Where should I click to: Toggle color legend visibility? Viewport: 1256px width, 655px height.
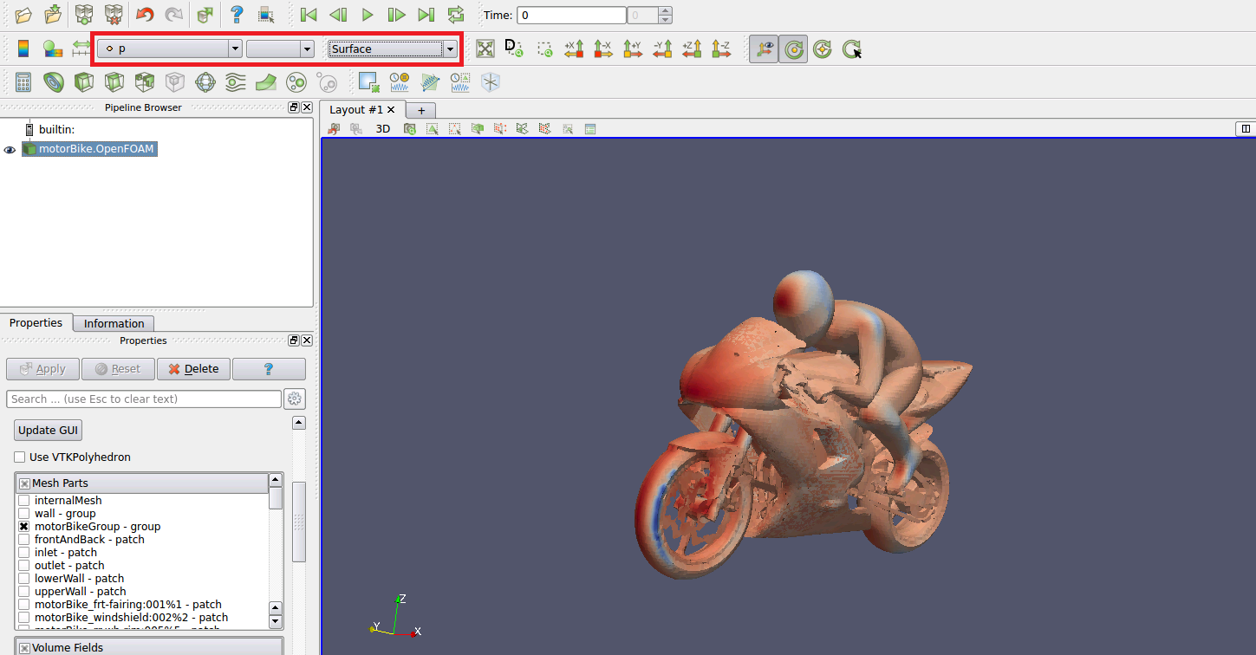[23, 49]
